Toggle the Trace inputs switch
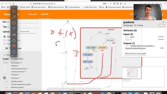The image size is (167, 94). [x=5, y=48]
